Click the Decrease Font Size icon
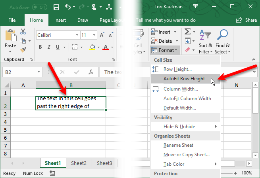 point(111,35)
